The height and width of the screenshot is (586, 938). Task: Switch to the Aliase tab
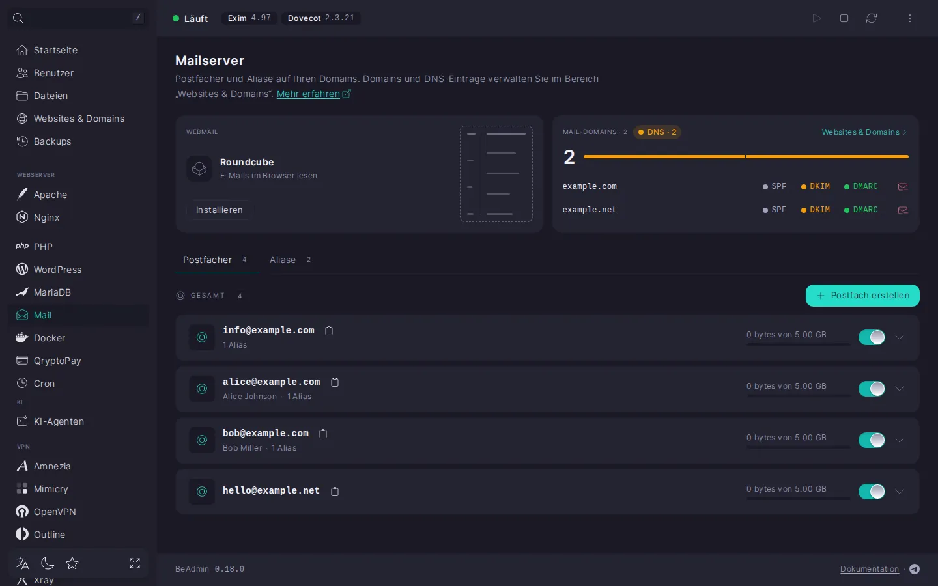click(x=291, y=260)
